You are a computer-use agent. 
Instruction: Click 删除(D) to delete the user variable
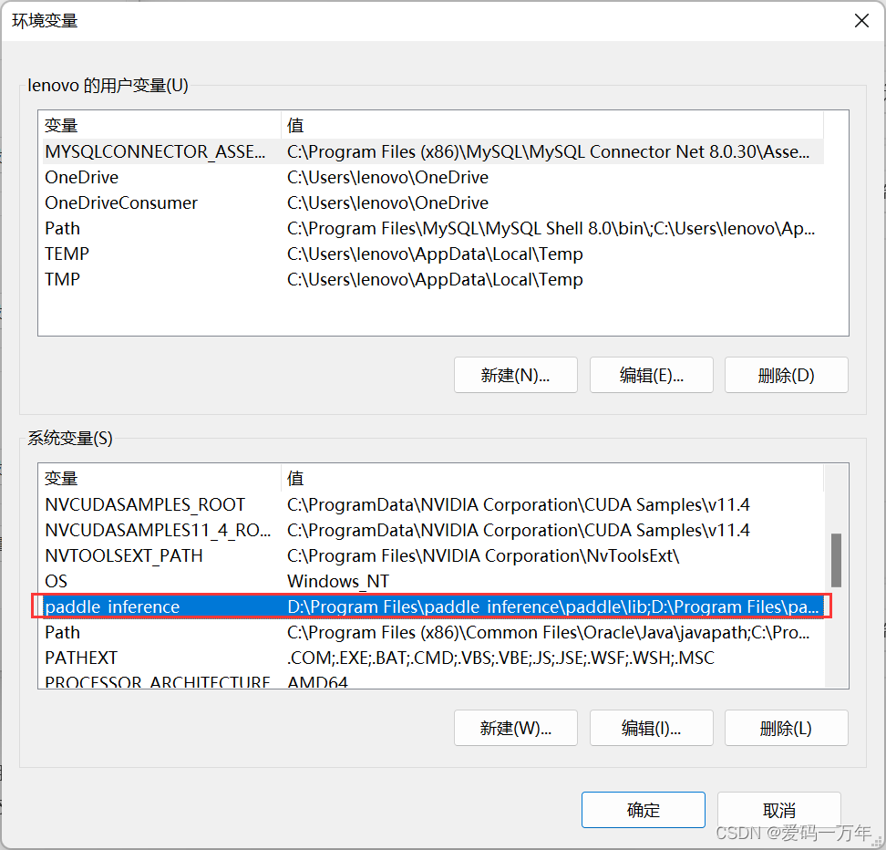[x=786, y=375]
